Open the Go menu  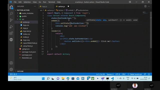40,2
